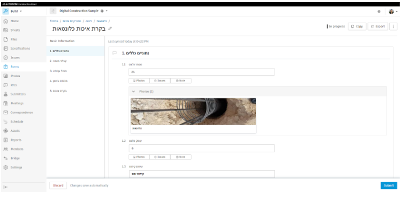Open the Digital Construction Sample project dropdown
The height and width of the screenshot is (197, 403).
(x=83, y=11)
